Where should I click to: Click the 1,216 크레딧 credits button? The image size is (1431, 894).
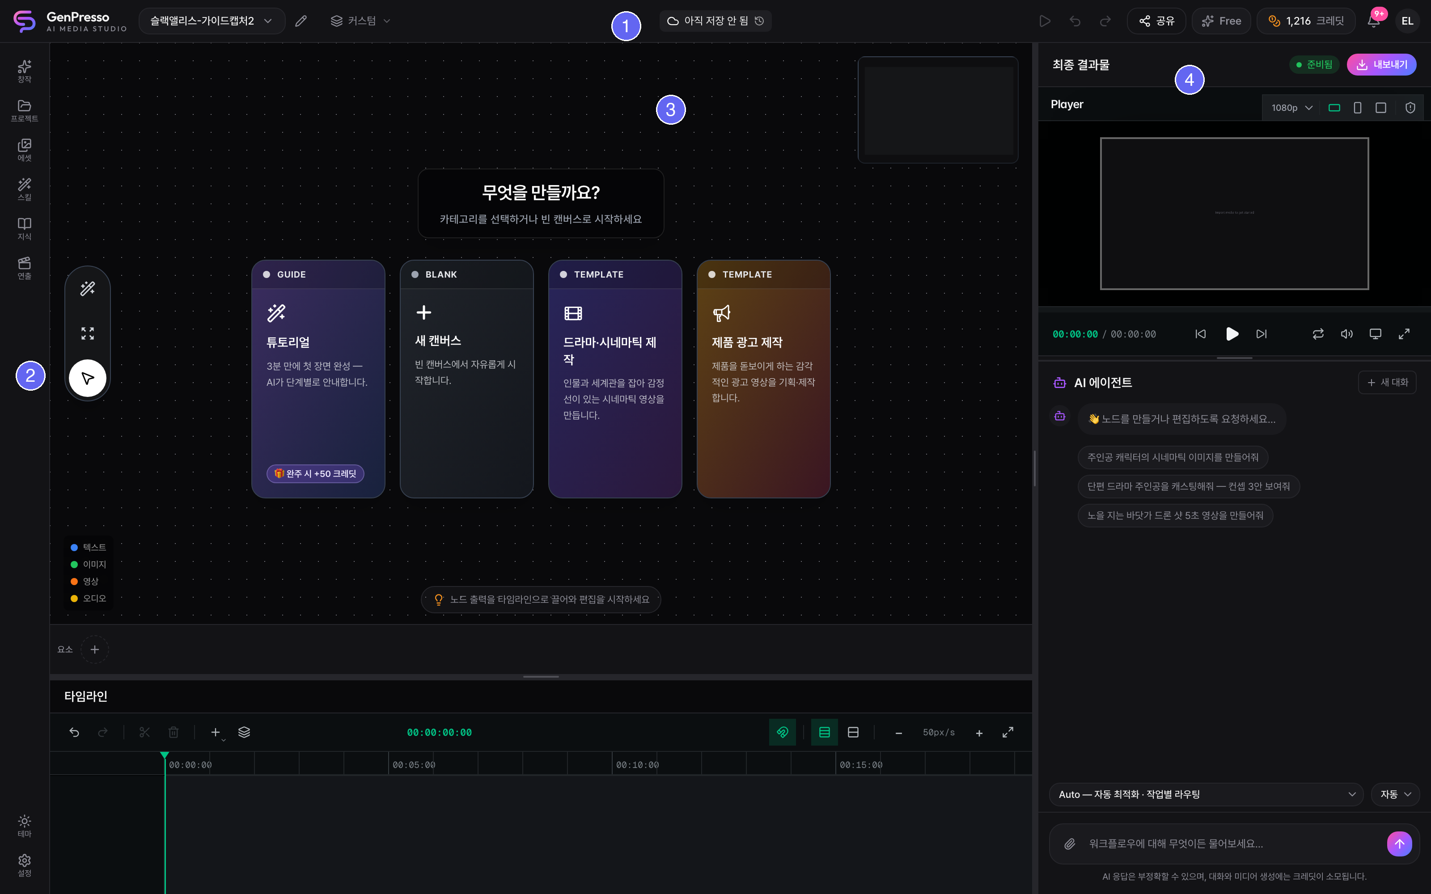(x=1306, y=21)
